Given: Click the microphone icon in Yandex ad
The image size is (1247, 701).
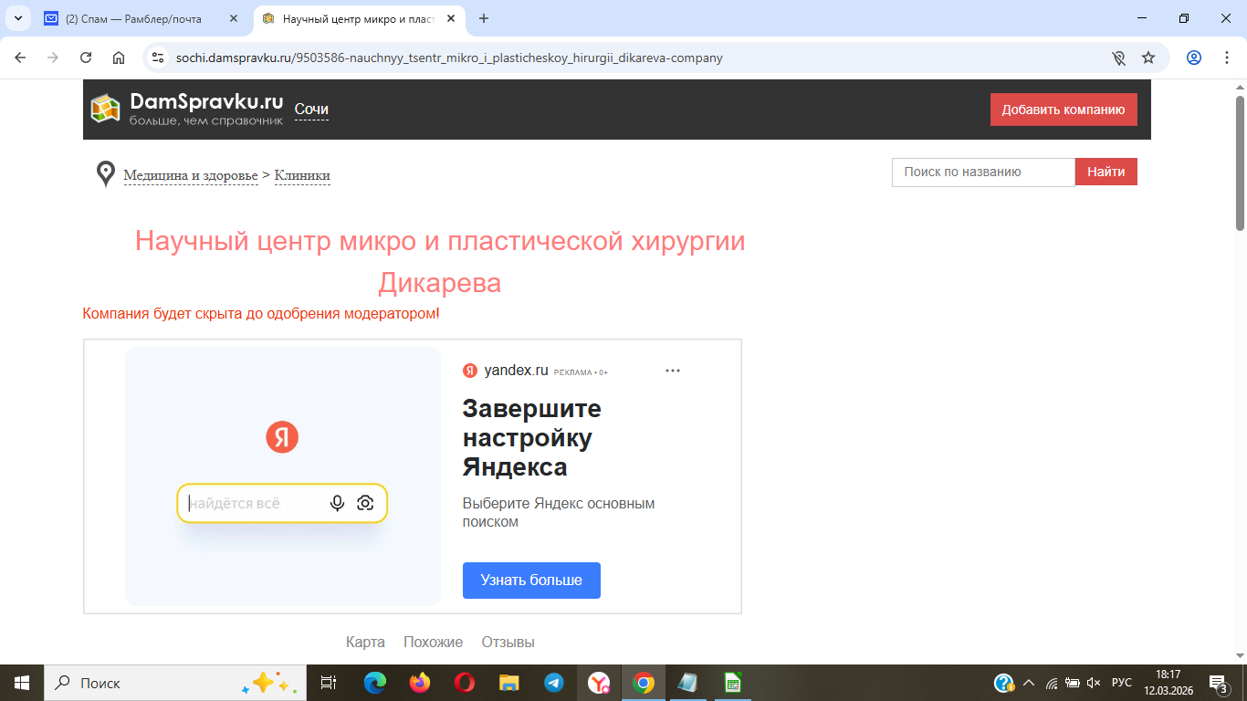Looking at the screenshot, I should tap(338, 503).
